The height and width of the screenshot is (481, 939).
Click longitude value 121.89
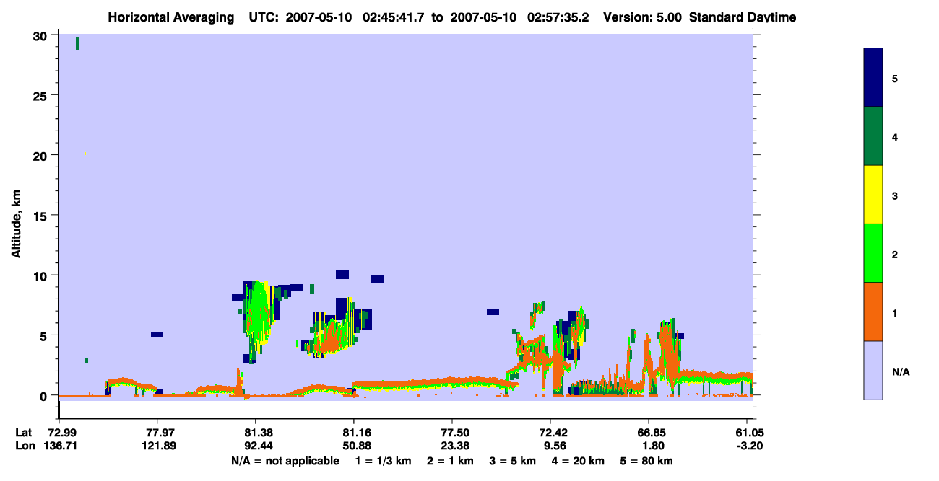(157, 446)
